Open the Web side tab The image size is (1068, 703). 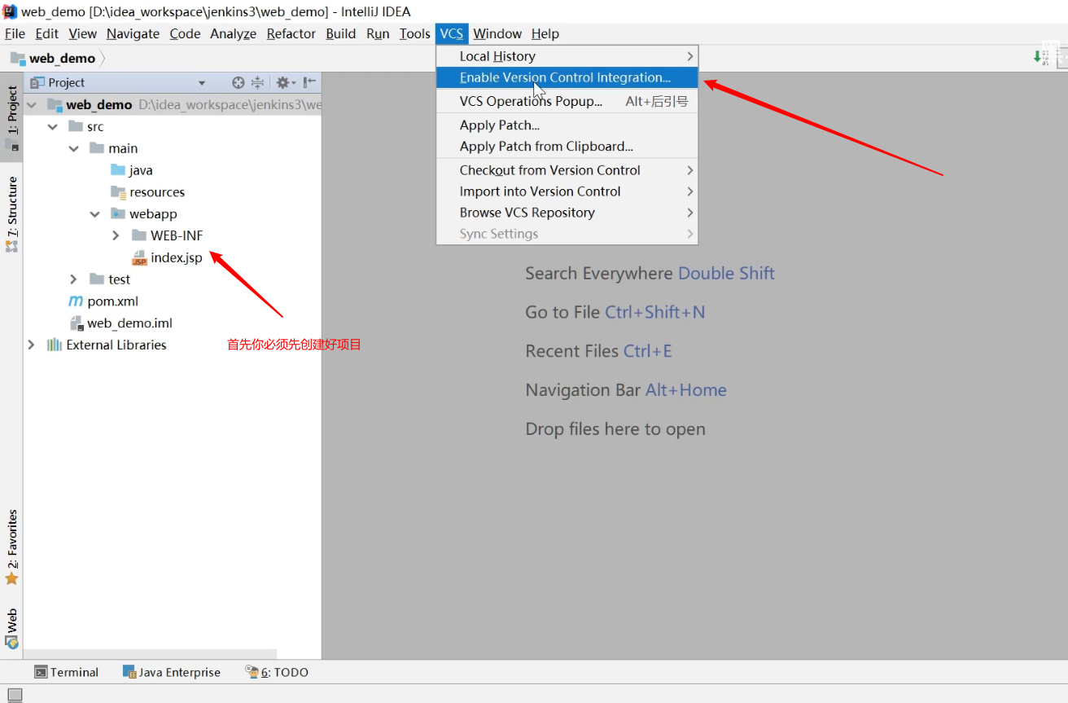pos(11,628)
